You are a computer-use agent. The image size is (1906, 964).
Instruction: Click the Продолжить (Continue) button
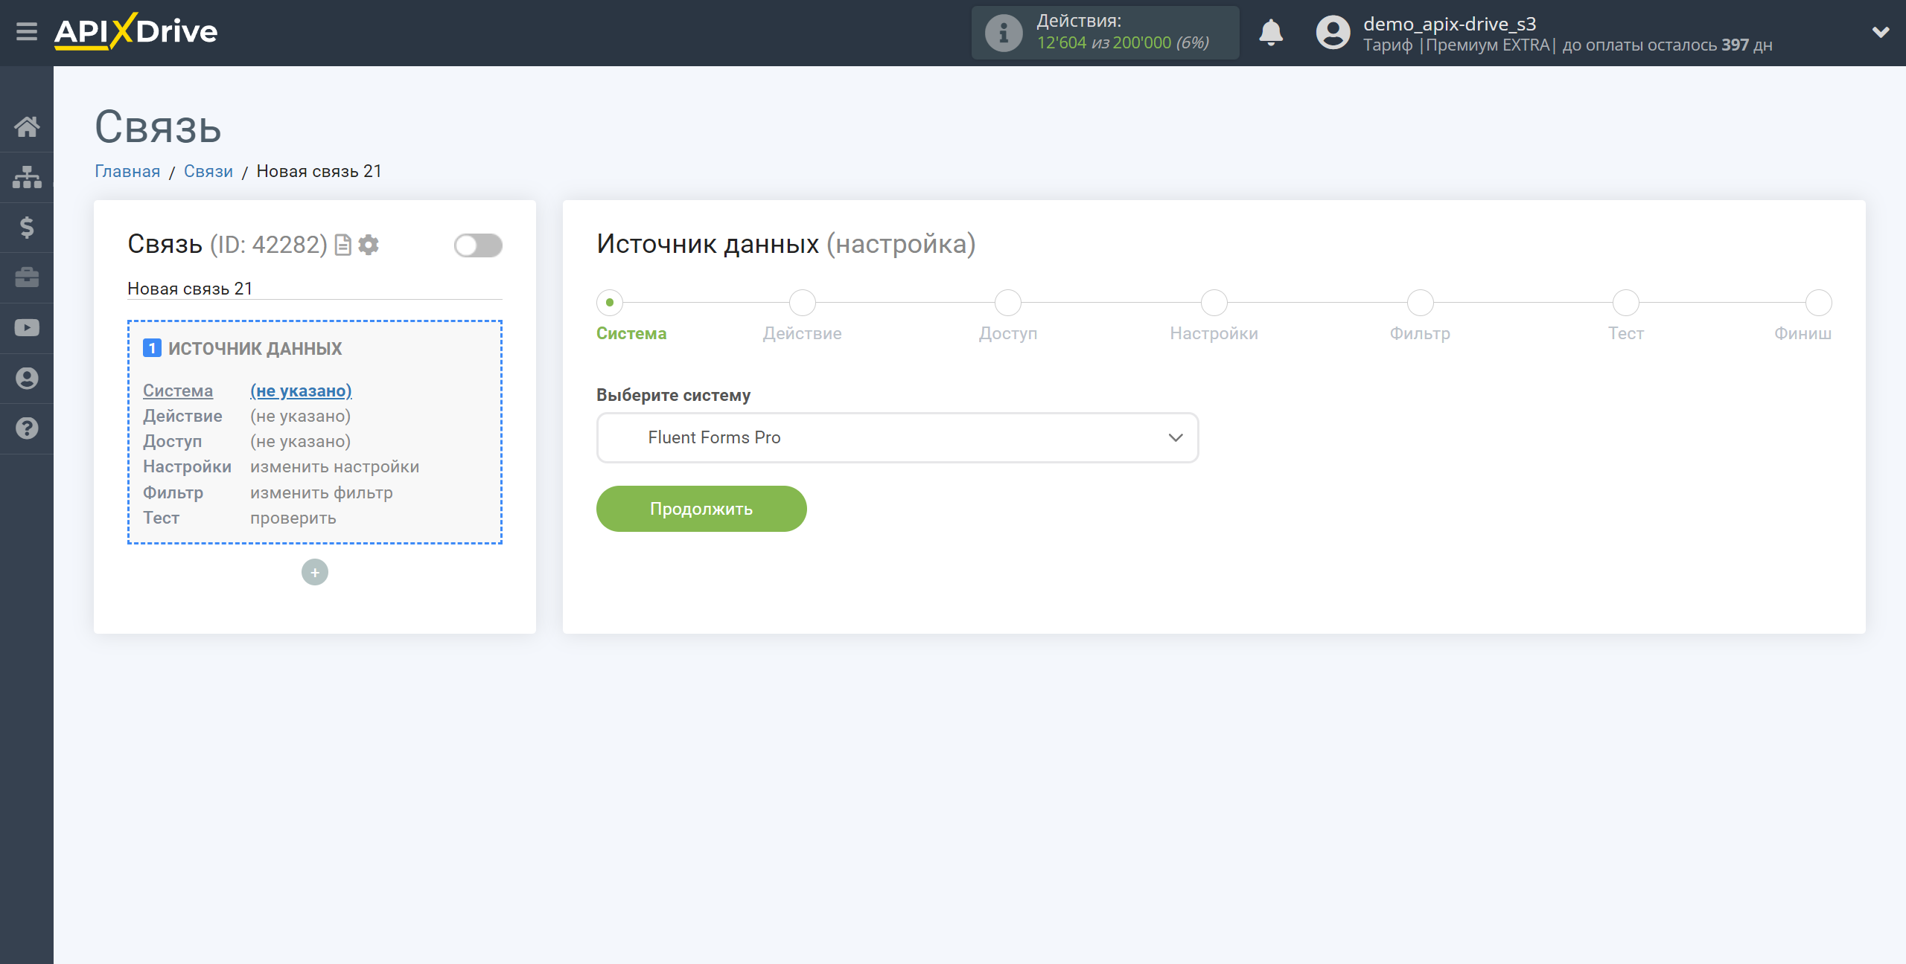(701, 508)
